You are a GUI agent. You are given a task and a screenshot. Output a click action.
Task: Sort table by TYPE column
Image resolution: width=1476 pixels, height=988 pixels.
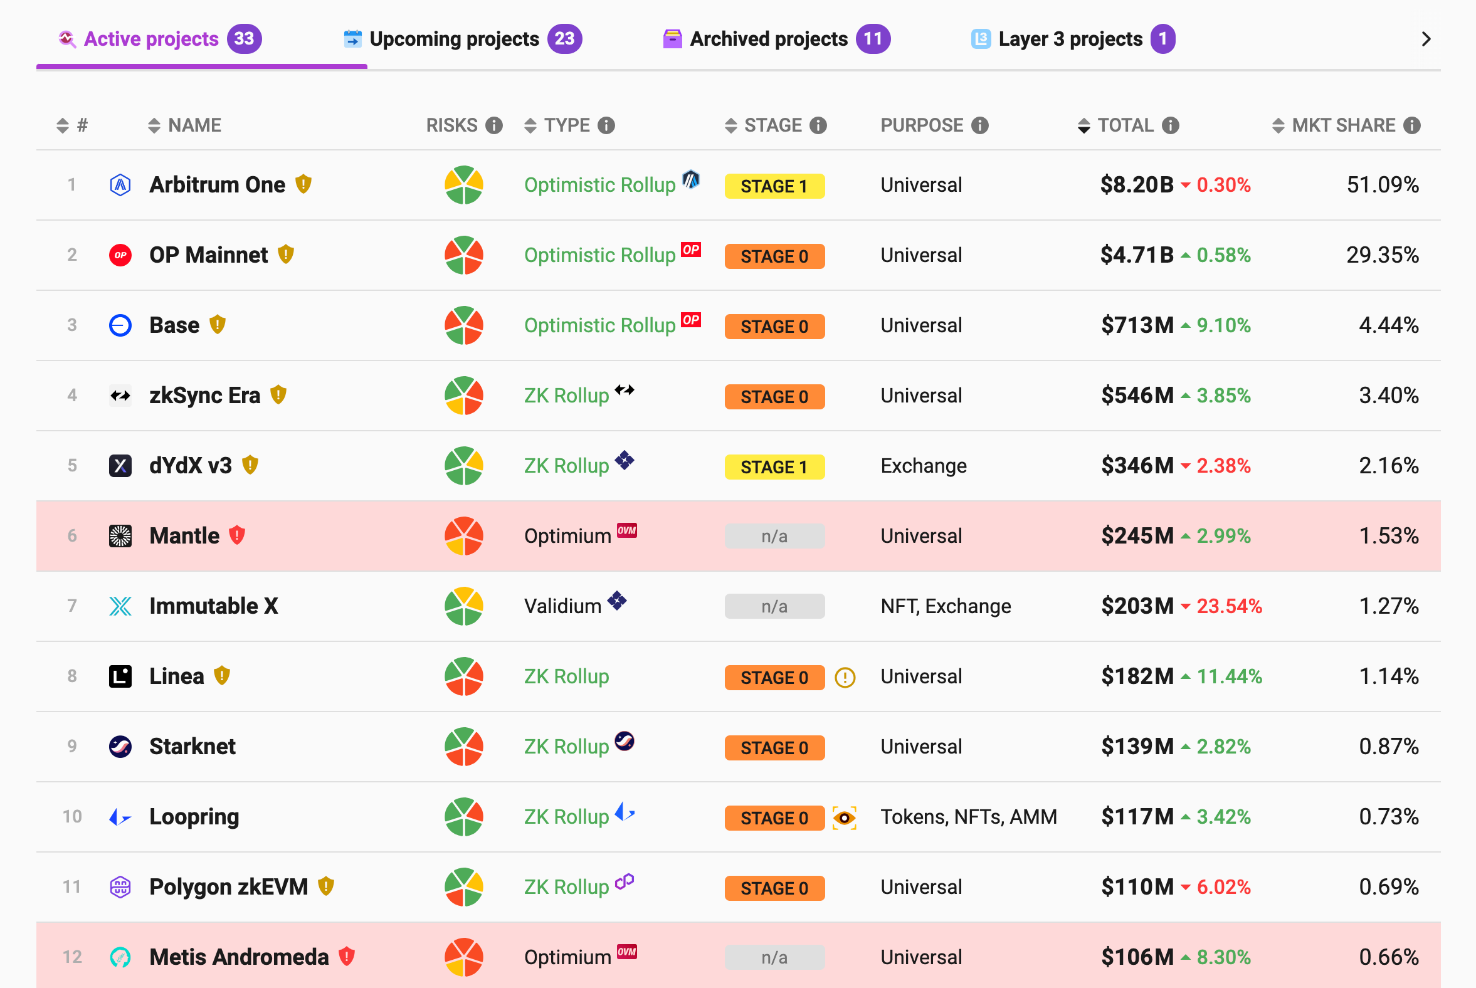pyautogui.click(x=557, y=125)
